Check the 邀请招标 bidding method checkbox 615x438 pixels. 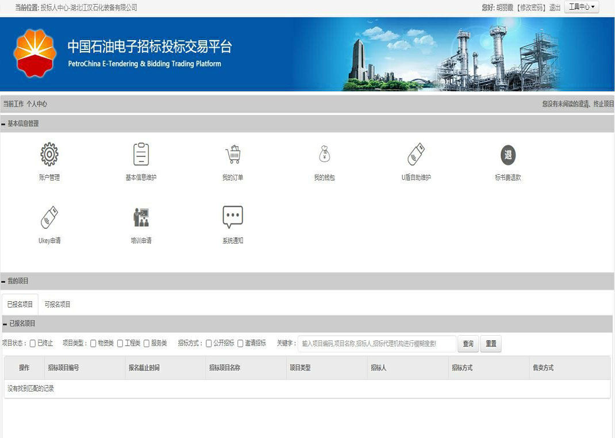[x=240, y=344]
